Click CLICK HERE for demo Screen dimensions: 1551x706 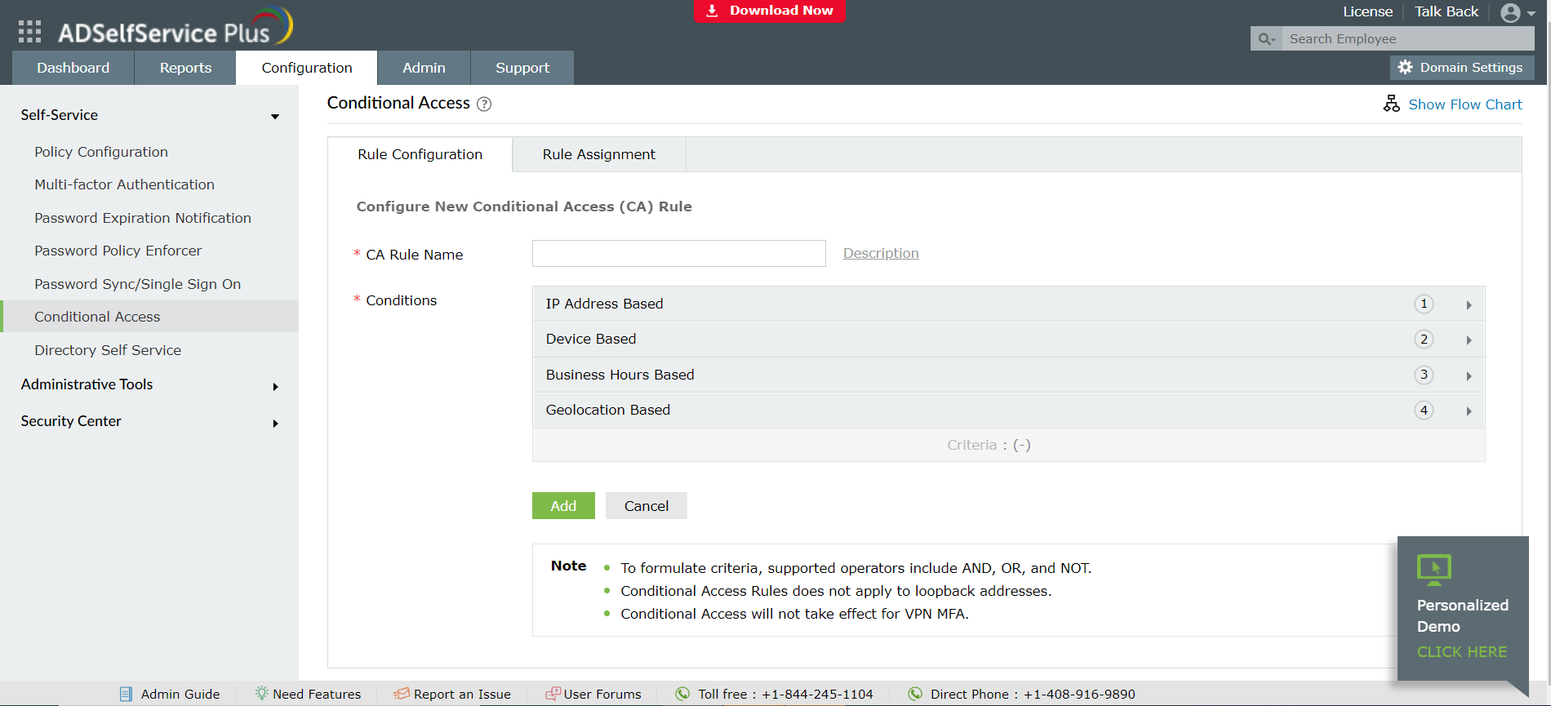1462,652
